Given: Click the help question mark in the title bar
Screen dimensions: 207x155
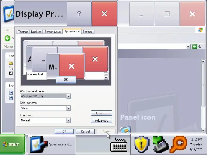Looking at the screenshot, I should click(79, 14).
